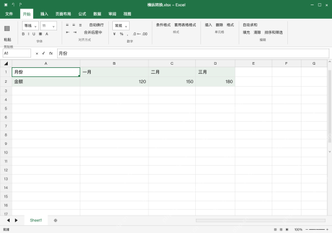Open Conditional Formatting (条件格式)

(163, 25)
